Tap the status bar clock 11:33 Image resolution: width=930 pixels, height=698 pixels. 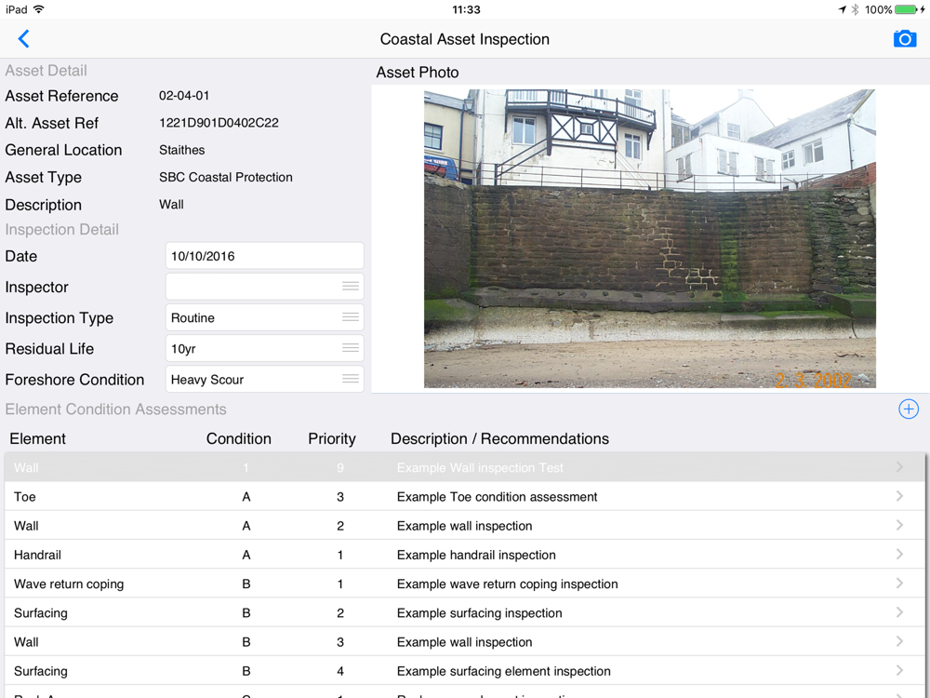tap(466, 9)
